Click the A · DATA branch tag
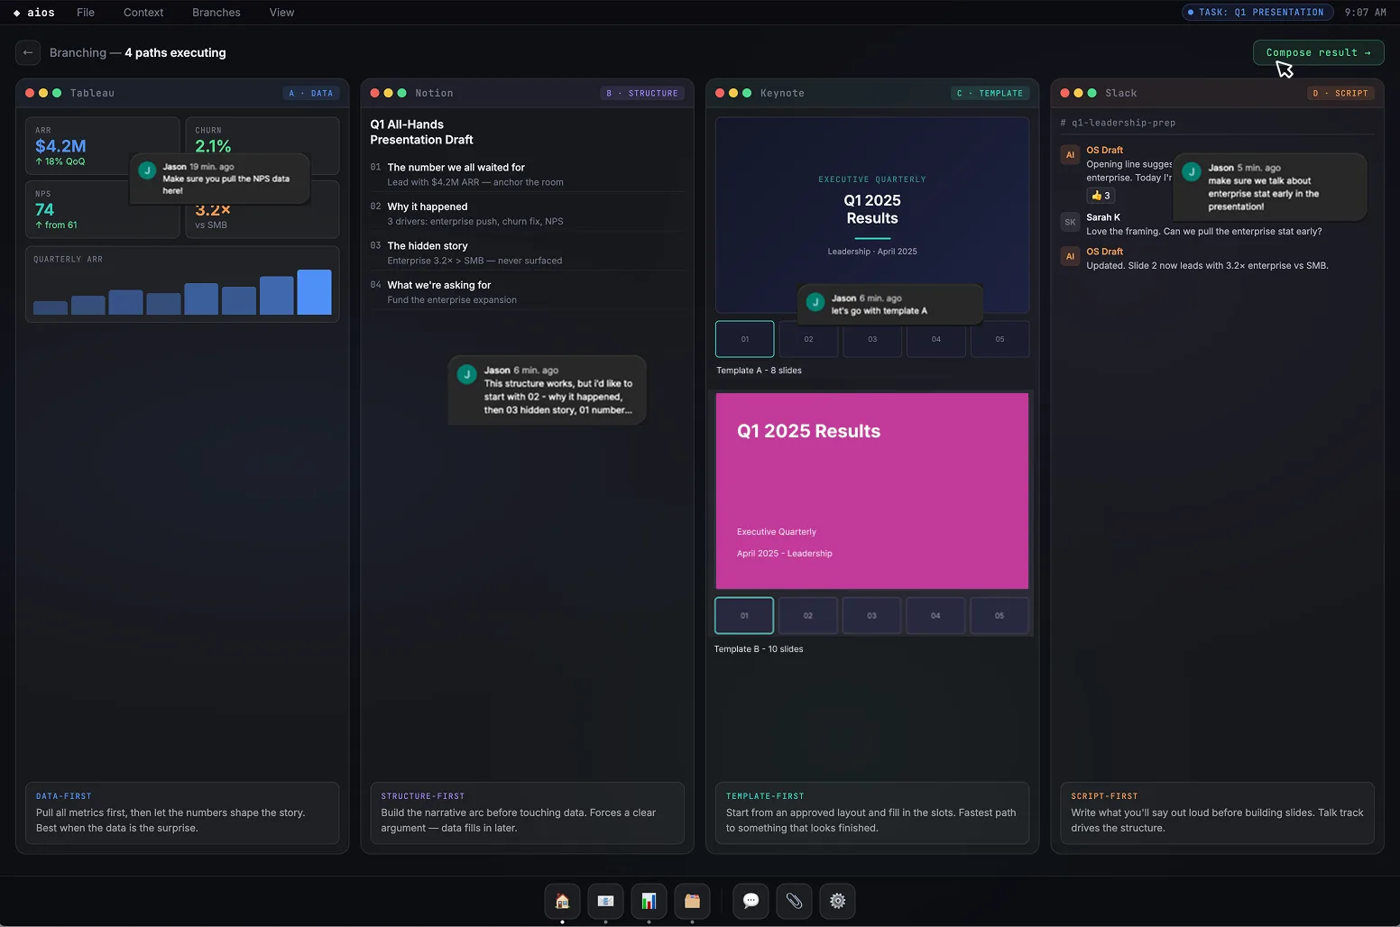1400x927 pixels. tap(310, 93)
